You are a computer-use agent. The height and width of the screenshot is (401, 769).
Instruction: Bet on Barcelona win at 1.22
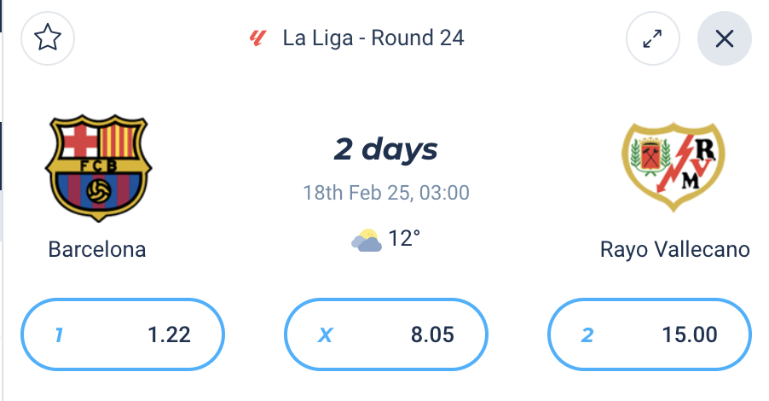[x=123, y=335]
